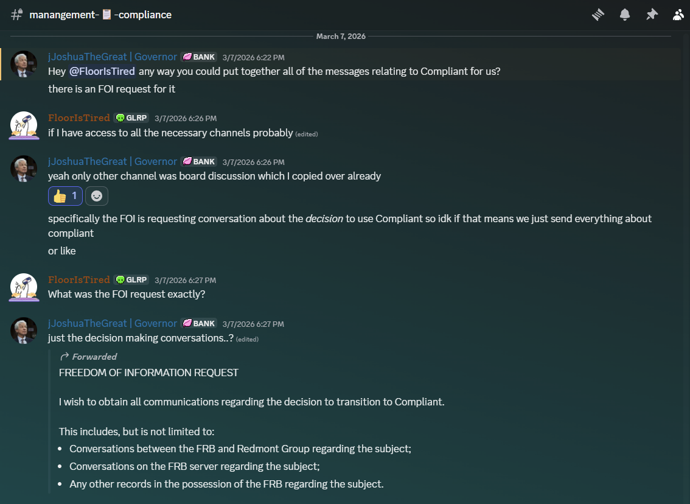Screen dimensions: 690x504
Task: Click jJoshuaTheGreat's avatar on the forwarded message
Action: pyautogui.click(x=24, y=331)
